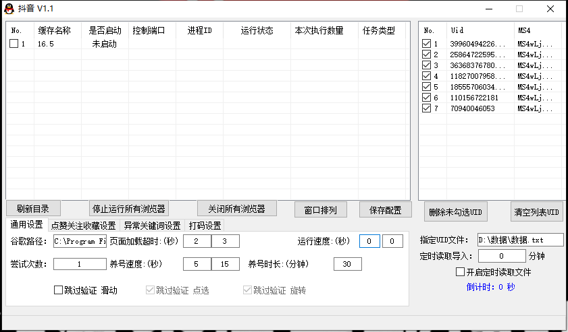The width and height of the screenshot is (568, 332).
Task: Click 停止运行所有浏览器 button
Action: tap(128, 209)
